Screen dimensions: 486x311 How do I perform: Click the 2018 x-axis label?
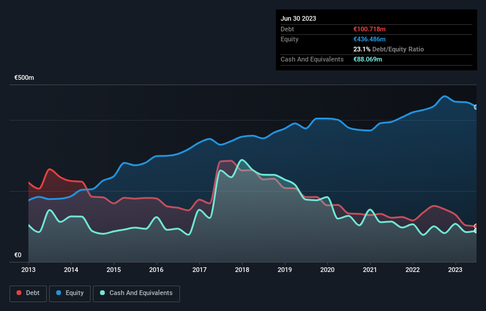click(242, 270)
